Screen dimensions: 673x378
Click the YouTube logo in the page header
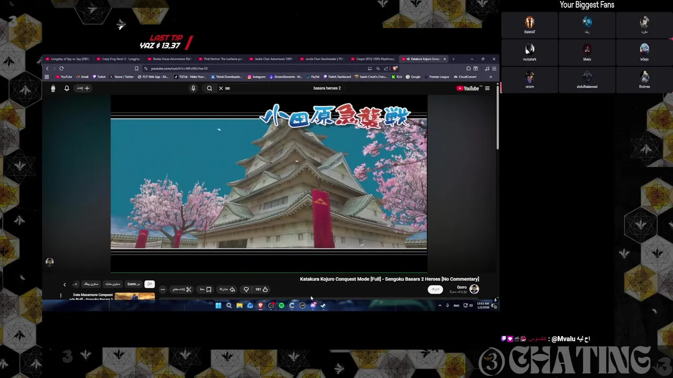pos(467,88)
